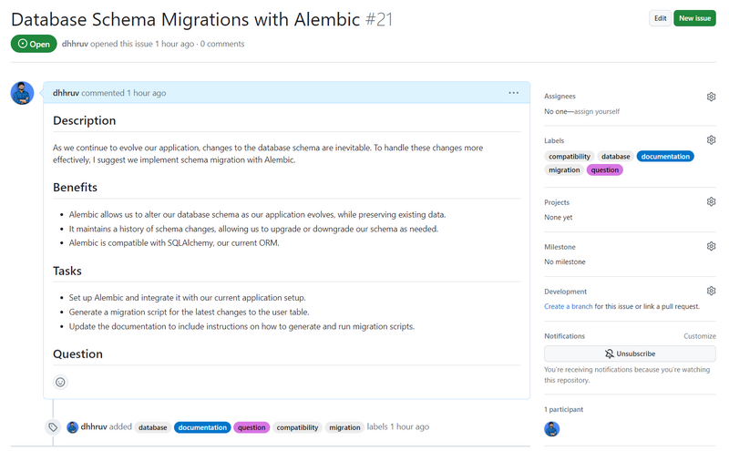This screenshot has width=729, height=451.
Task: Open the Development gear settings
Action: 711,291
